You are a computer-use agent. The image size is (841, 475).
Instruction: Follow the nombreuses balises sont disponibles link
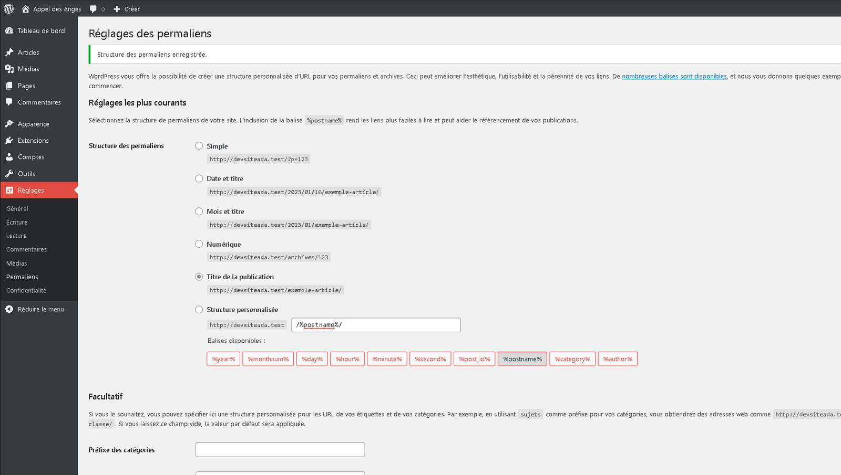tap(674, 77)
